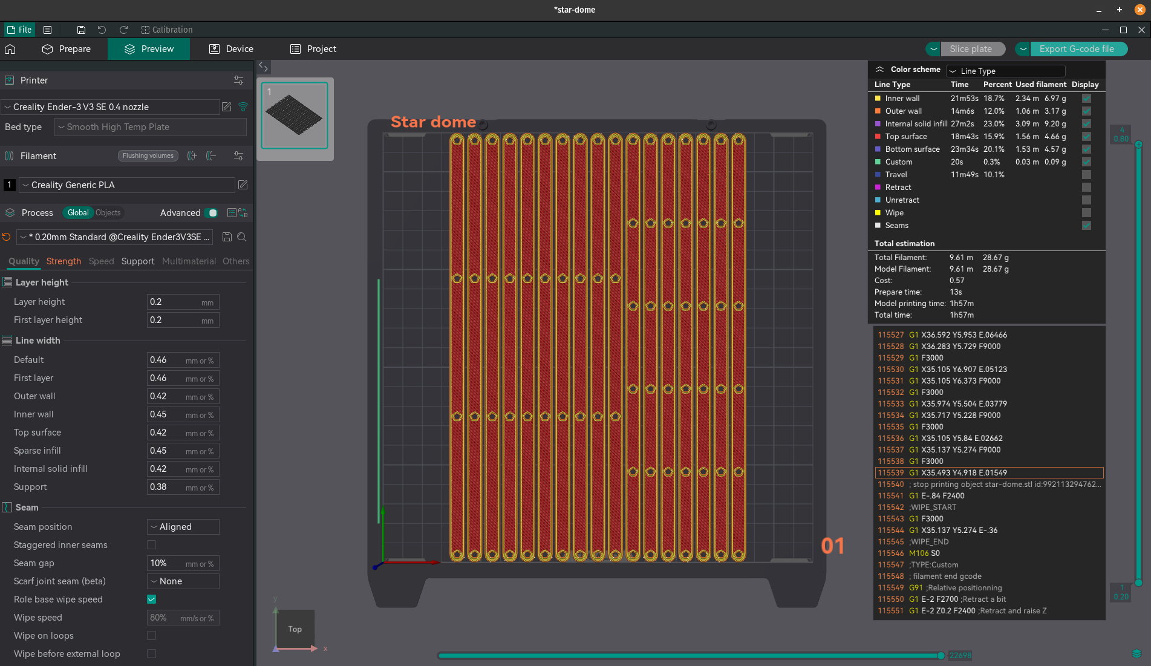This screenshot has width=1151, height=666.
Task: Open the Strength settings tab
Action: [x=64, y=261]
